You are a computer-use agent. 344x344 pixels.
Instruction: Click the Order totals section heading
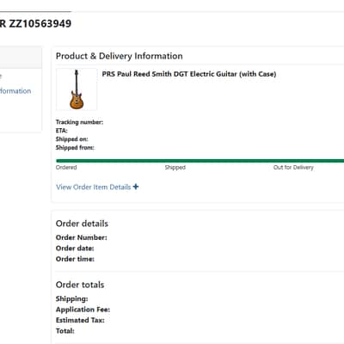click(80, 285)
